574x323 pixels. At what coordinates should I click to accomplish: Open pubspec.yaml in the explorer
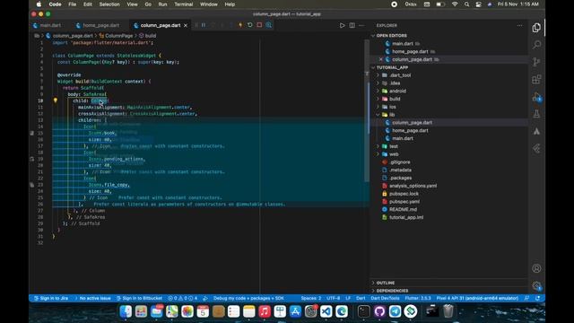coord(404,201)
